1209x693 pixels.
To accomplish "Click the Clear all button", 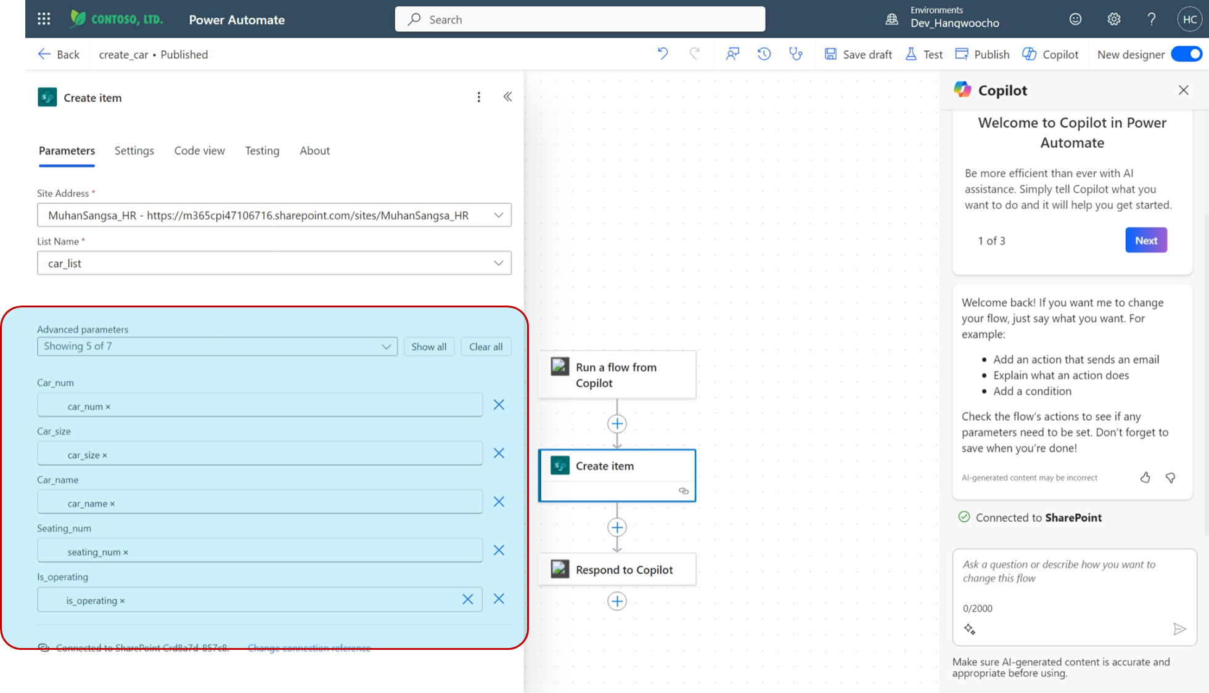I will coord(486,346).
